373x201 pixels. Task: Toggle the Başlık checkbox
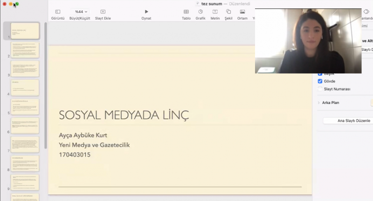[320, 74]
